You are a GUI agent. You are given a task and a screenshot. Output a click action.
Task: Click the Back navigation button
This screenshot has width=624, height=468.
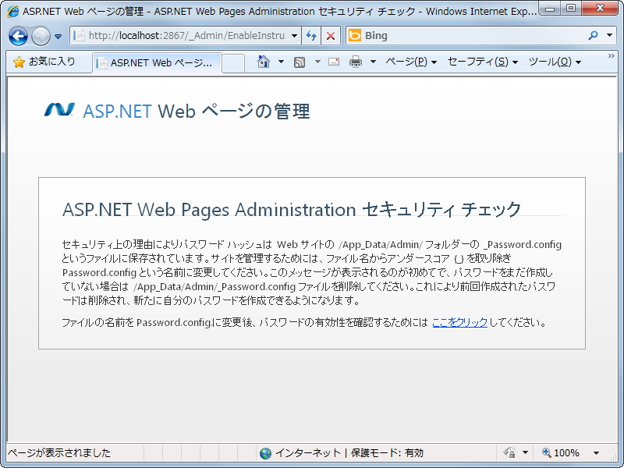[17, 36]
